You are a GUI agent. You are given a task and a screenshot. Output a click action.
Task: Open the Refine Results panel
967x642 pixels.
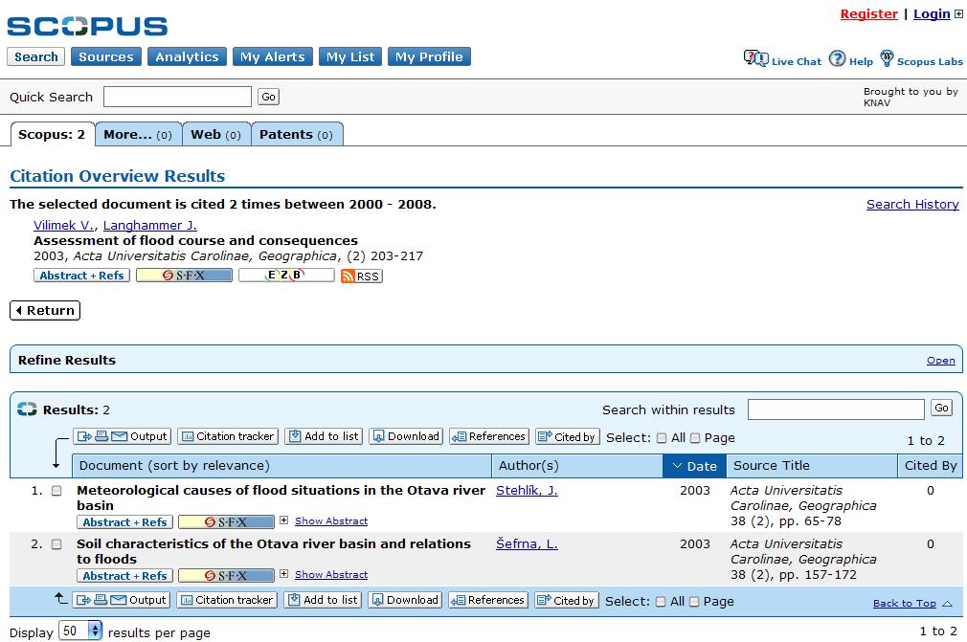click(940, 361)
